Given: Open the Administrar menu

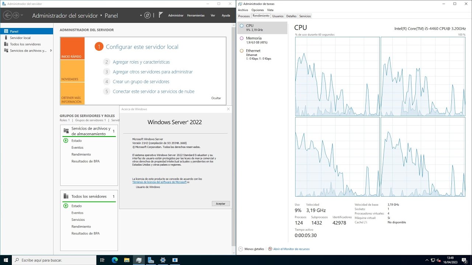Looking at the screenshot, I should (176, 15).
